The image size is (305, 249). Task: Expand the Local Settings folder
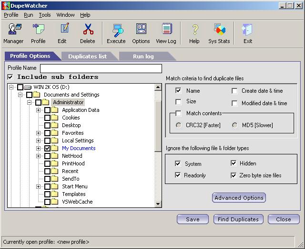pos(38,141)
